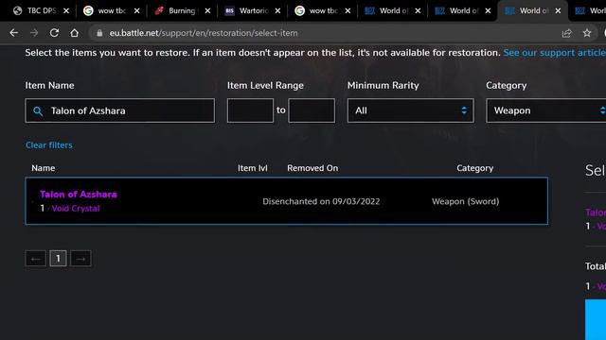This screenshot has height=340, width=606.
Task: Click the minimum item level field
Action: (250, 110)
